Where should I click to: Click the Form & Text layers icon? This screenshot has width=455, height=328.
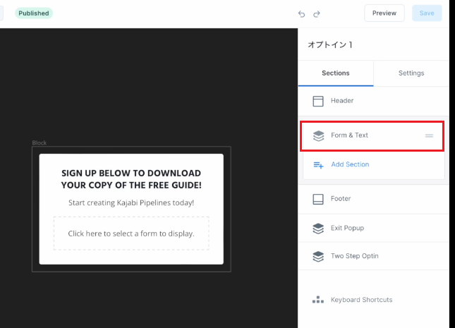tap(318, 135)
